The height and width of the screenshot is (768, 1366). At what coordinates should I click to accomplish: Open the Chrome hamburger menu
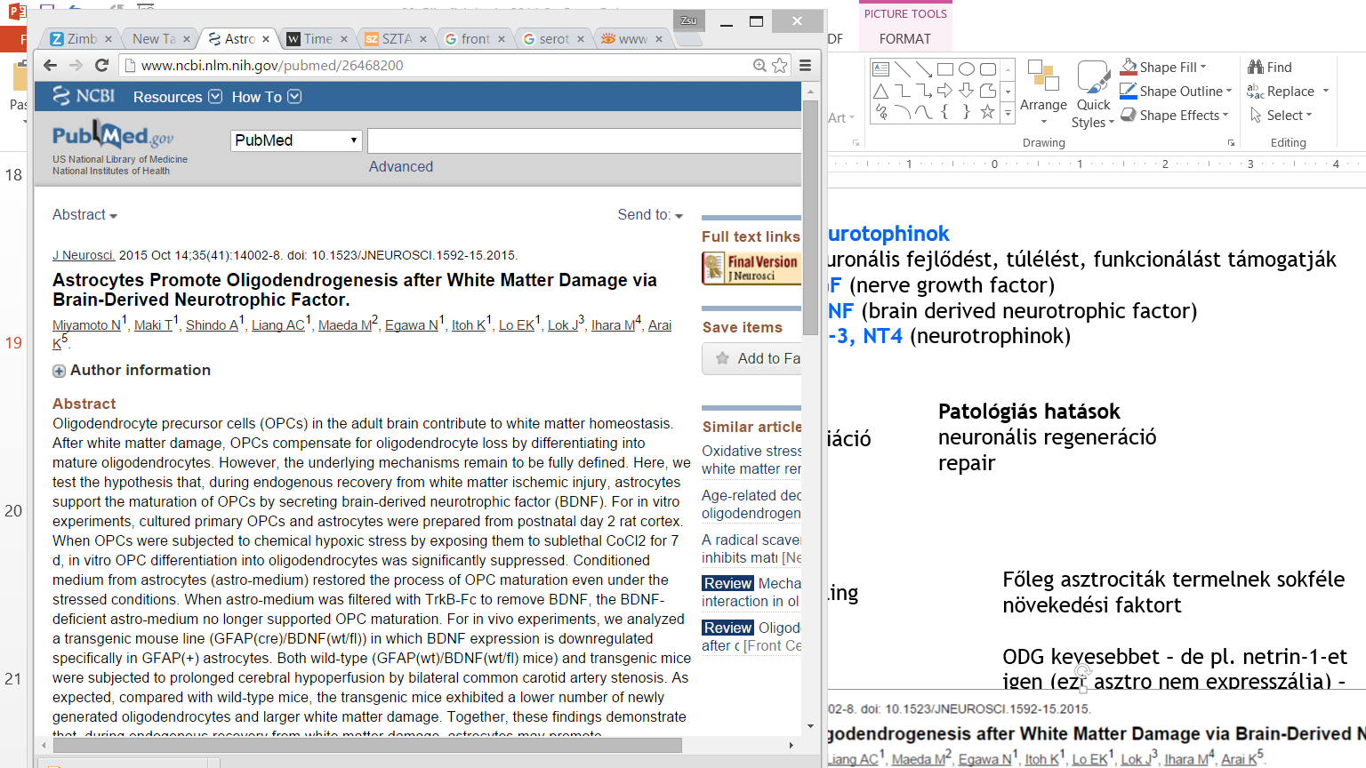(805, 65)
